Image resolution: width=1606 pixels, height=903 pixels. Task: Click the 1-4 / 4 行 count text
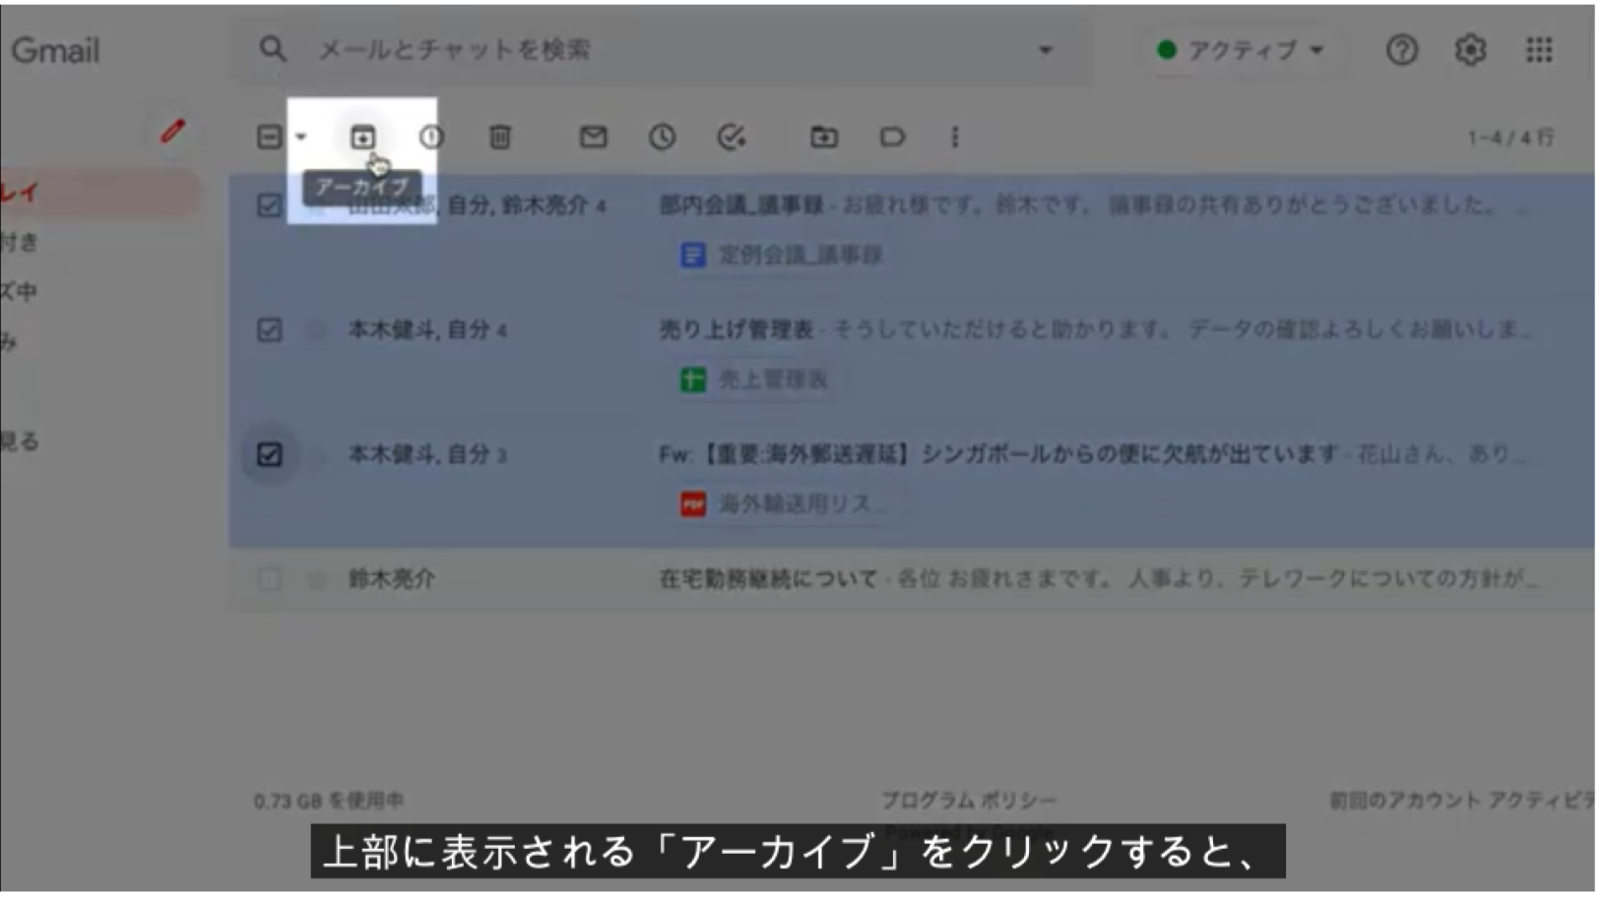(x=1510, y=138)
